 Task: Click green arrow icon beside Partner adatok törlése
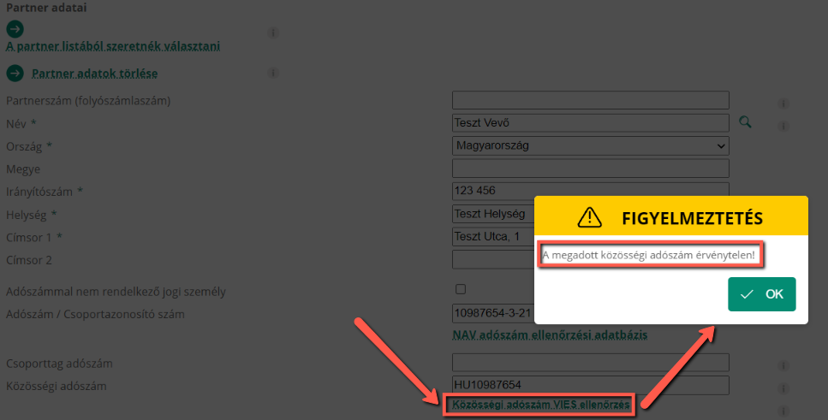pos(15,73)
